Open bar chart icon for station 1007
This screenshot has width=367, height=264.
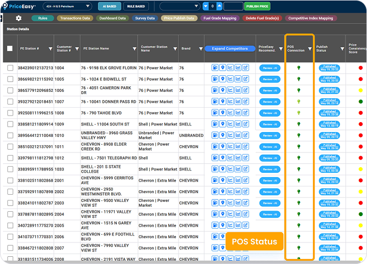[x=238, y=102]
